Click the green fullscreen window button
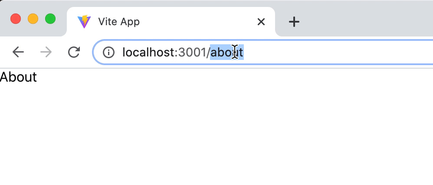 (50, 19)
